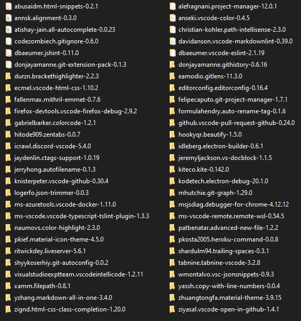Screen dimensions: 301x321
Task: Click the kodetech.electron-debug-20.1.0 name
Action: 223,181
